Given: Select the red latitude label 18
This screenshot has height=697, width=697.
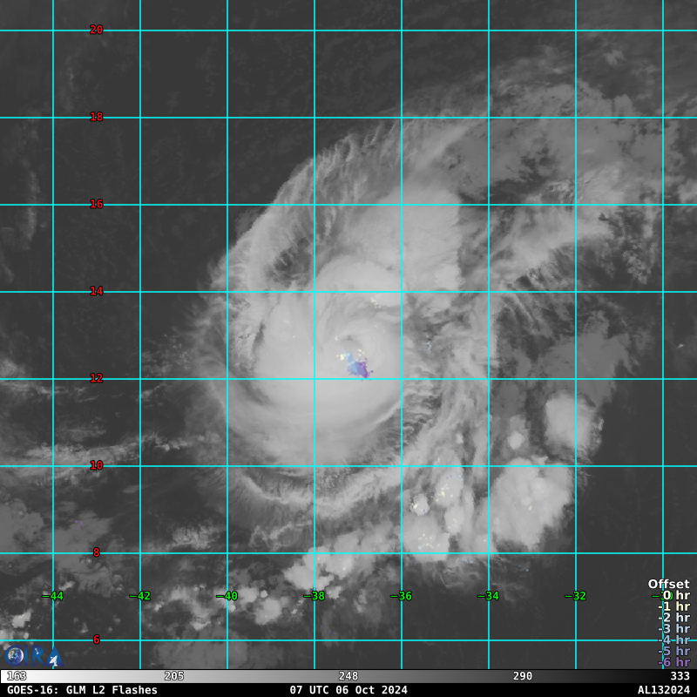Looking at the screenshot, I should [97, 117].
